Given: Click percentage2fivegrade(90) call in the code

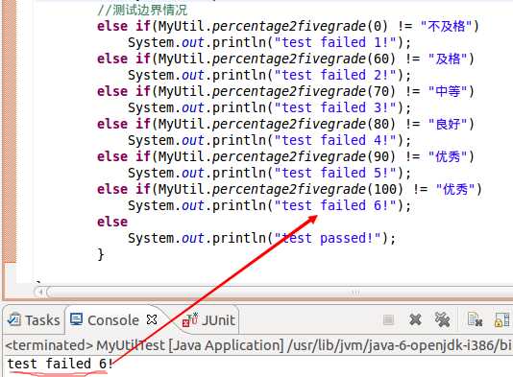Looking at the screenshot, I should click(x=304, y=156).
